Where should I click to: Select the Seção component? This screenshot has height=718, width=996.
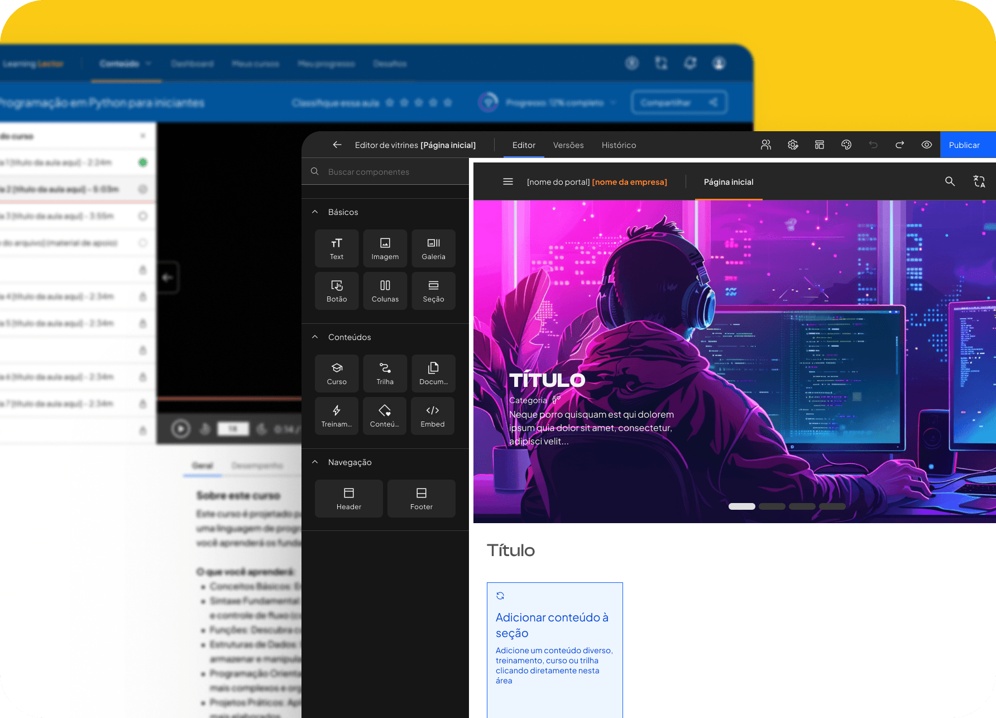click(x=434, y=291)
